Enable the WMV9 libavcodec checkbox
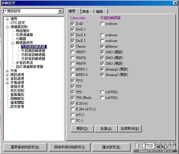179x154 pixels. (73, 64)
